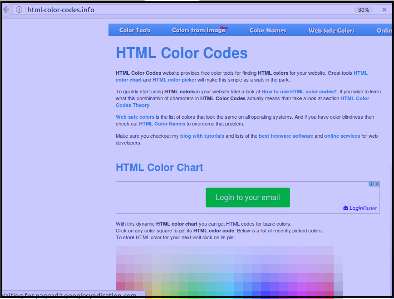Screen dimensions: 394x299
Task: Click the ad info icon
Action: 371,184
